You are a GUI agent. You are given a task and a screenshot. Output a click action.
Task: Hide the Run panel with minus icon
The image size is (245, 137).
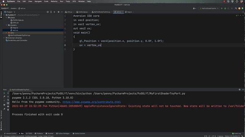tap(243, 90)
